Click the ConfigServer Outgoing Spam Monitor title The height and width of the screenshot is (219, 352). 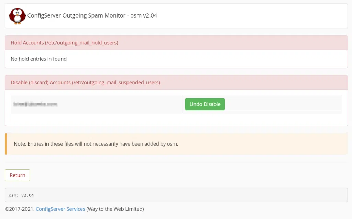pyautogui.click(x=92, y=15)
